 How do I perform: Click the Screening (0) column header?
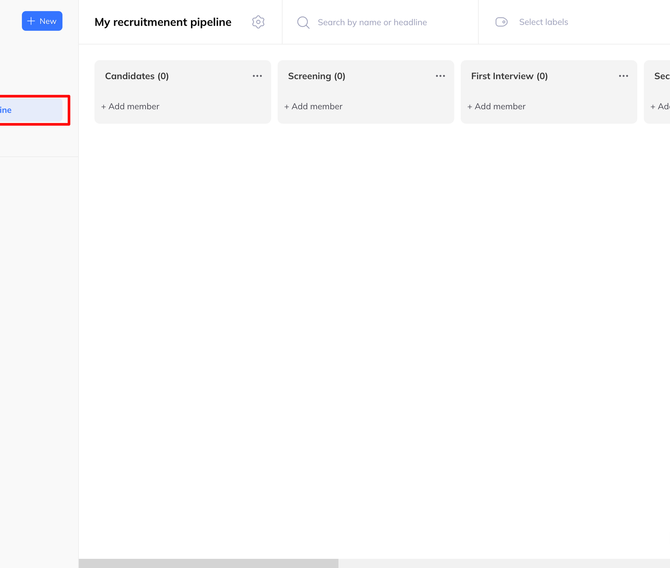click(317, 76)
